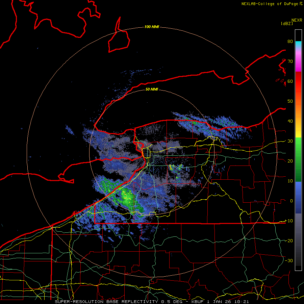Click the 20 value on dBZ scale

[x=290, y=161]
